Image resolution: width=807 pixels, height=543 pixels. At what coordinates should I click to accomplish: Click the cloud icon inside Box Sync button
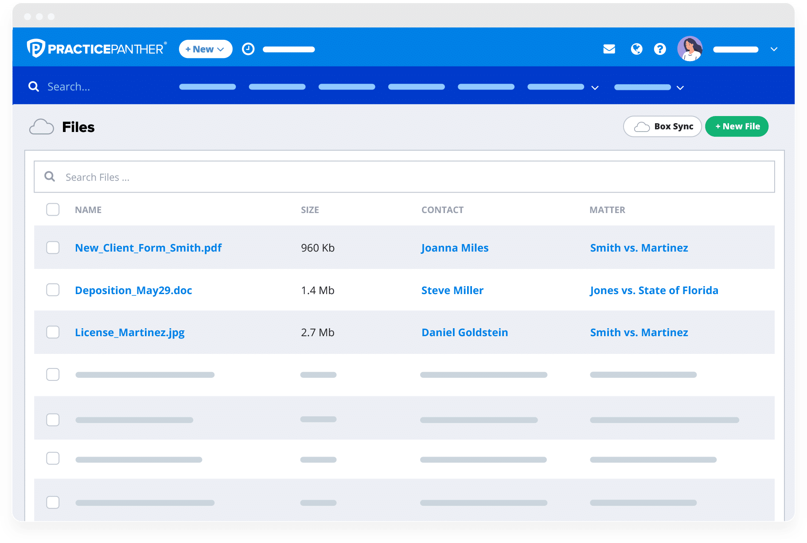point(641,127)
